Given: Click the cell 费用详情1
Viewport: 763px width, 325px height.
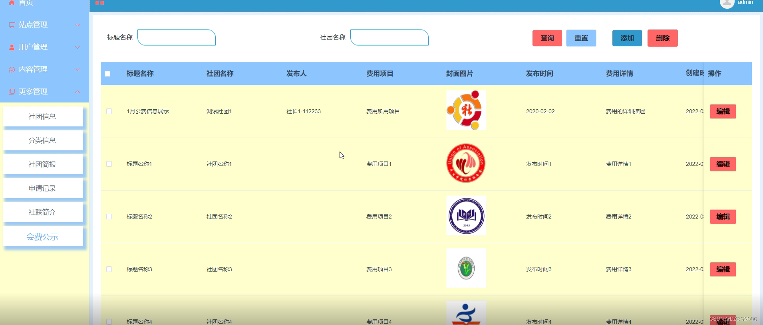Looking at the screenshot, I should [x=619, y=164].
